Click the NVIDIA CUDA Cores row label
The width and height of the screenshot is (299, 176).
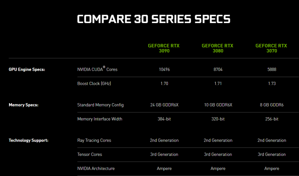click(97, 69)
